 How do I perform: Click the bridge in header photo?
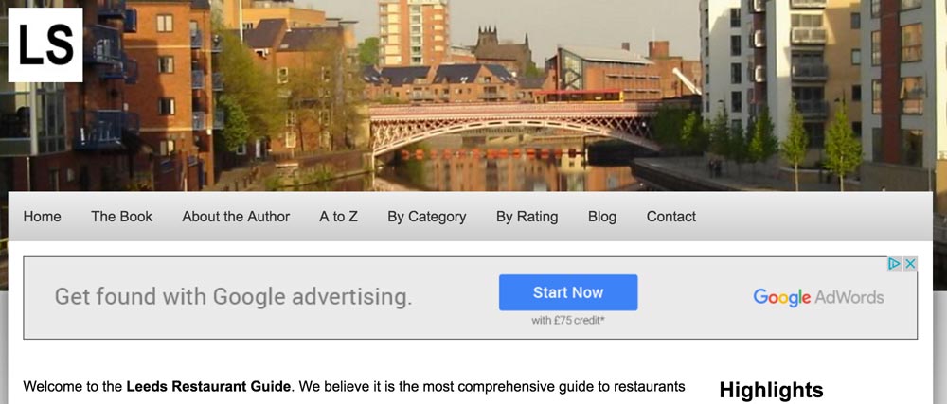[x=513, y=129]
